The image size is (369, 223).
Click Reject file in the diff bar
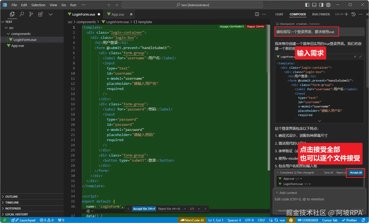pos(164,209)
